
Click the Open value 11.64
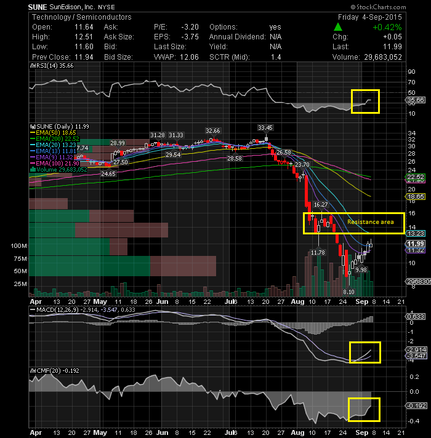click(84, 27)
